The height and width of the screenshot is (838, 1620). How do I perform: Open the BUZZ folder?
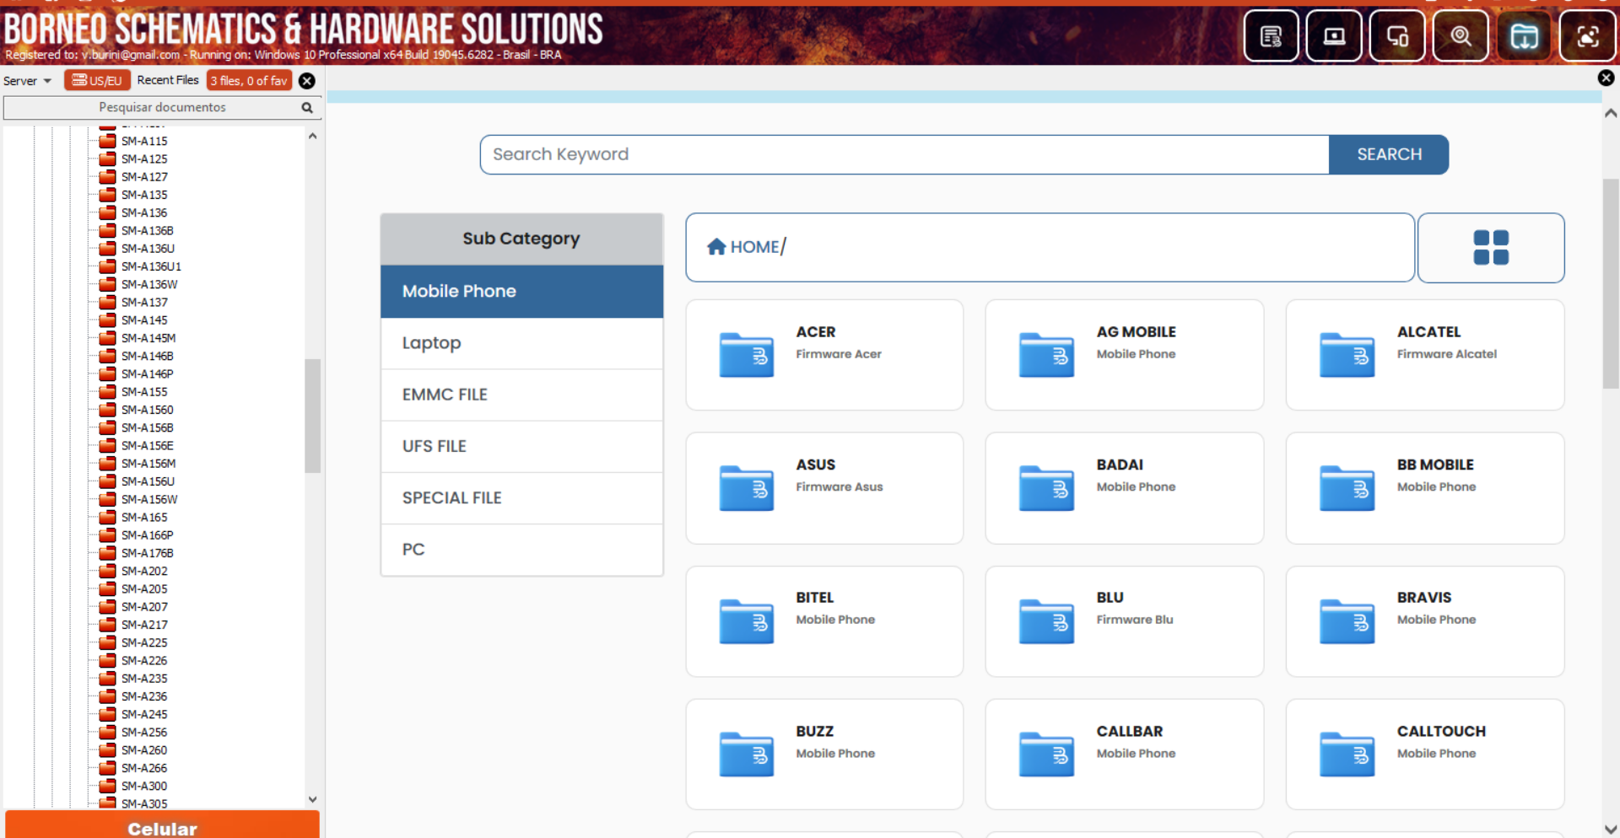point(824,755)
